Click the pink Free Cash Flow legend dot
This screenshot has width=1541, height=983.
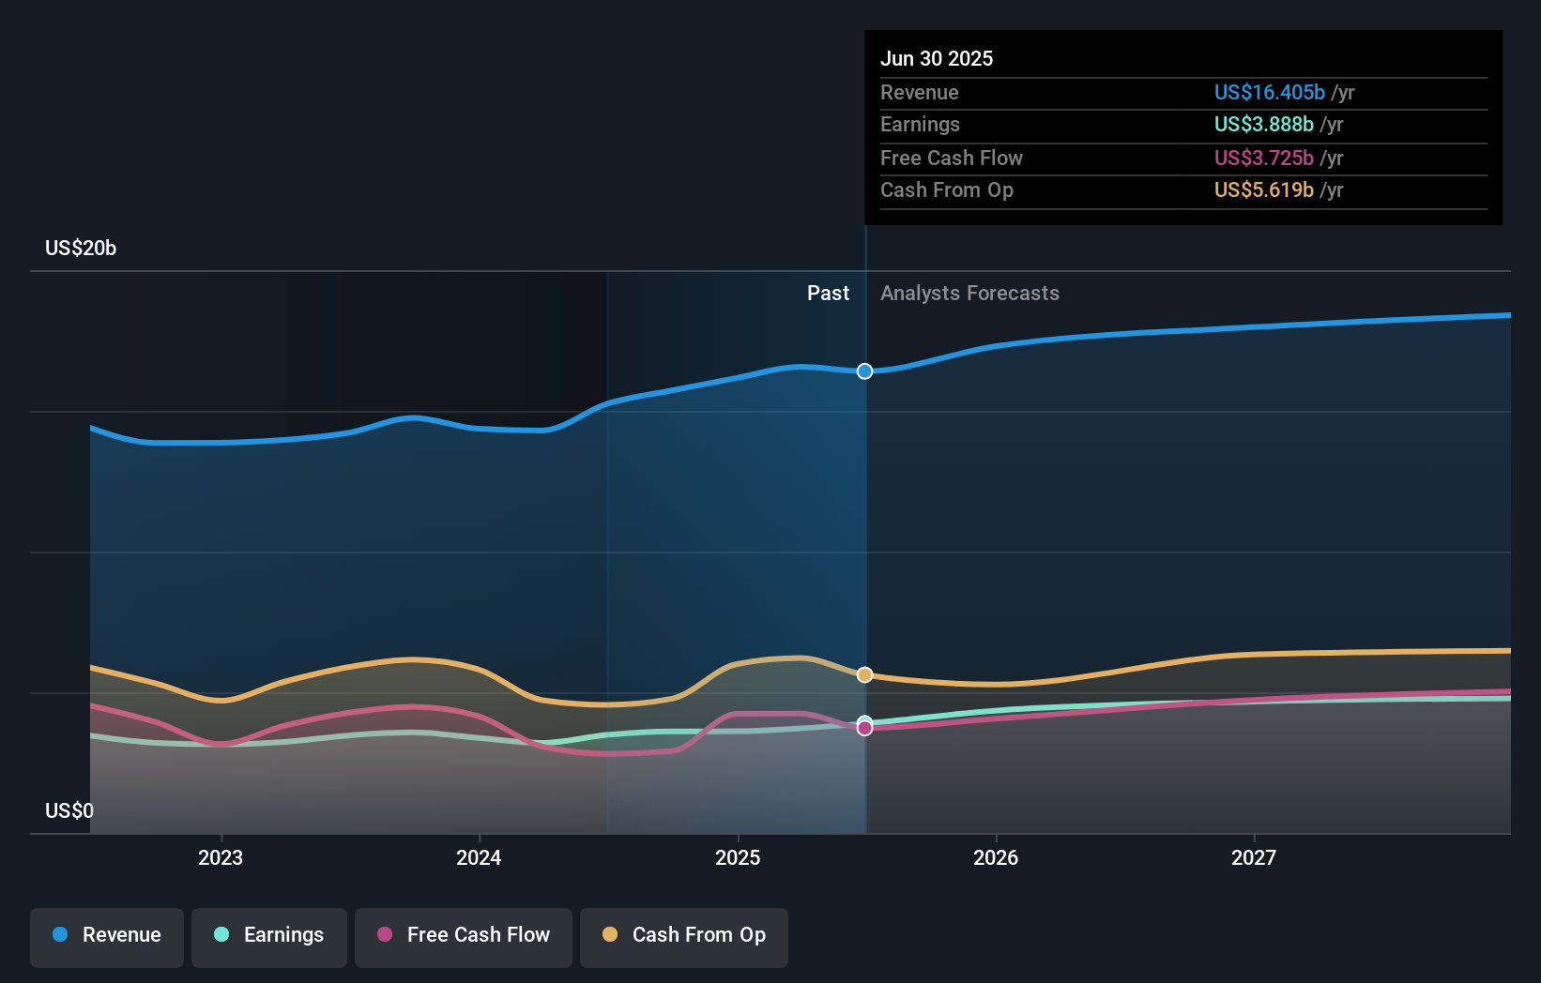[384, 935]
